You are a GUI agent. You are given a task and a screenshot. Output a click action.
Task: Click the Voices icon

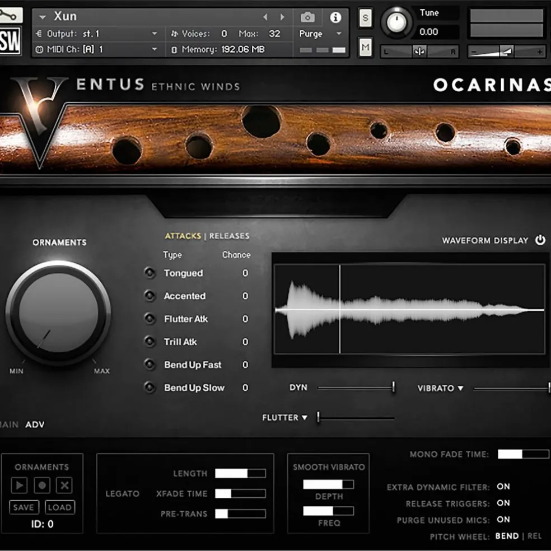coord(174,34)
